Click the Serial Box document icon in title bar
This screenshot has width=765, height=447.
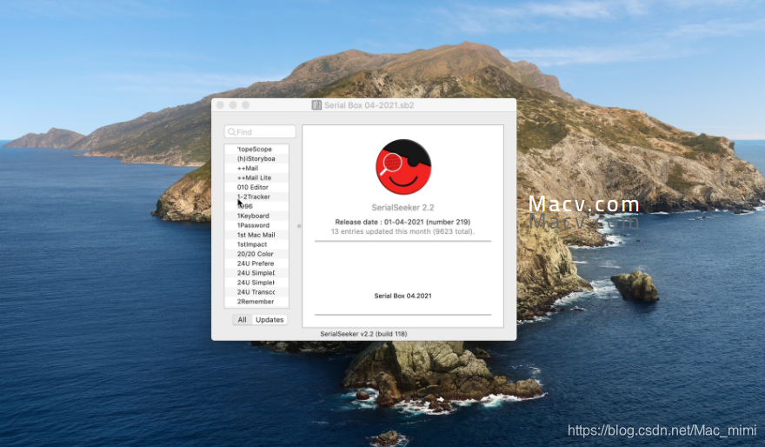[x=316, y=105]
